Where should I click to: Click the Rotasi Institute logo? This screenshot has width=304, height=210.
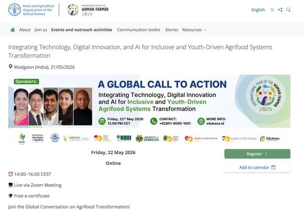click(x=76, y=138)
